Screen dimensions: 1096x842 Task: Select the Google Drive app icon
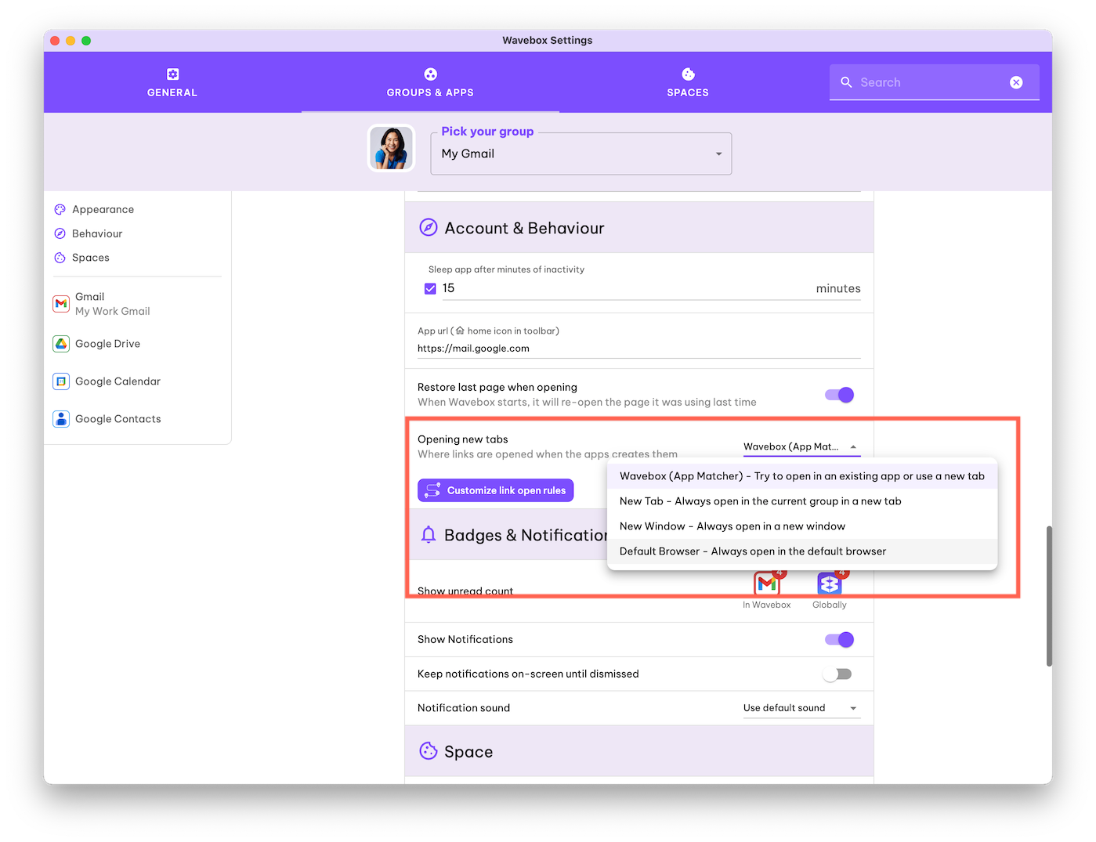[x=61, y=344]
